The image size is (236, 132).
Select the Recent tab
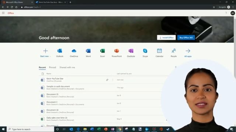pos(42,67)
